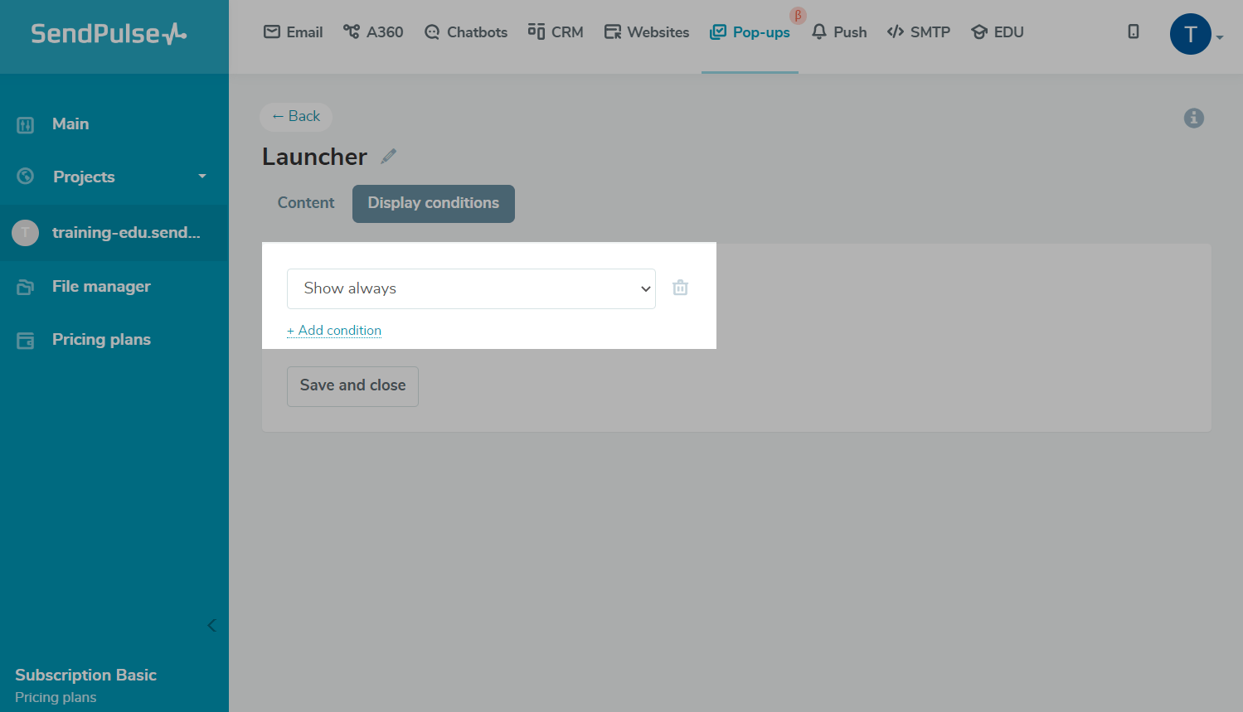
Task: Click the SendPulse logo
Action: [x=109, y=34]
